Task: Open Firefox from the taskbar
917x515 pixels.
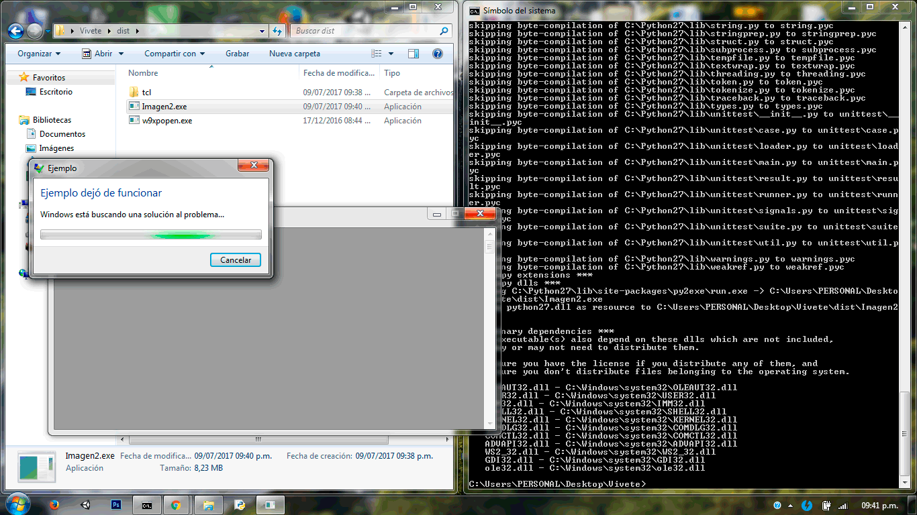Action: coord(54,505)
